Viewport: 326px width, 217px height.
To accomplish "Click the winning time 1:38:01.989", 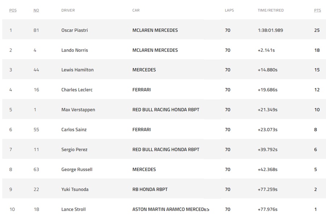I will (x=271, y=30).
